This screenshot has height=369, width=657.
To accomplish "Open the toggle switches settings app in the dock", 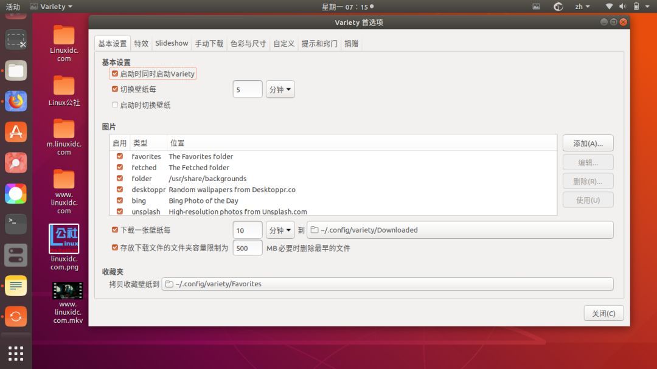I will coord(16,255).
